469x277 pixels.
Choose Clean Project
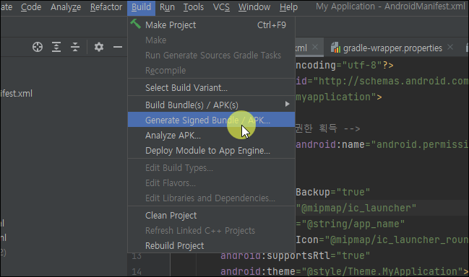click(211, 215)
